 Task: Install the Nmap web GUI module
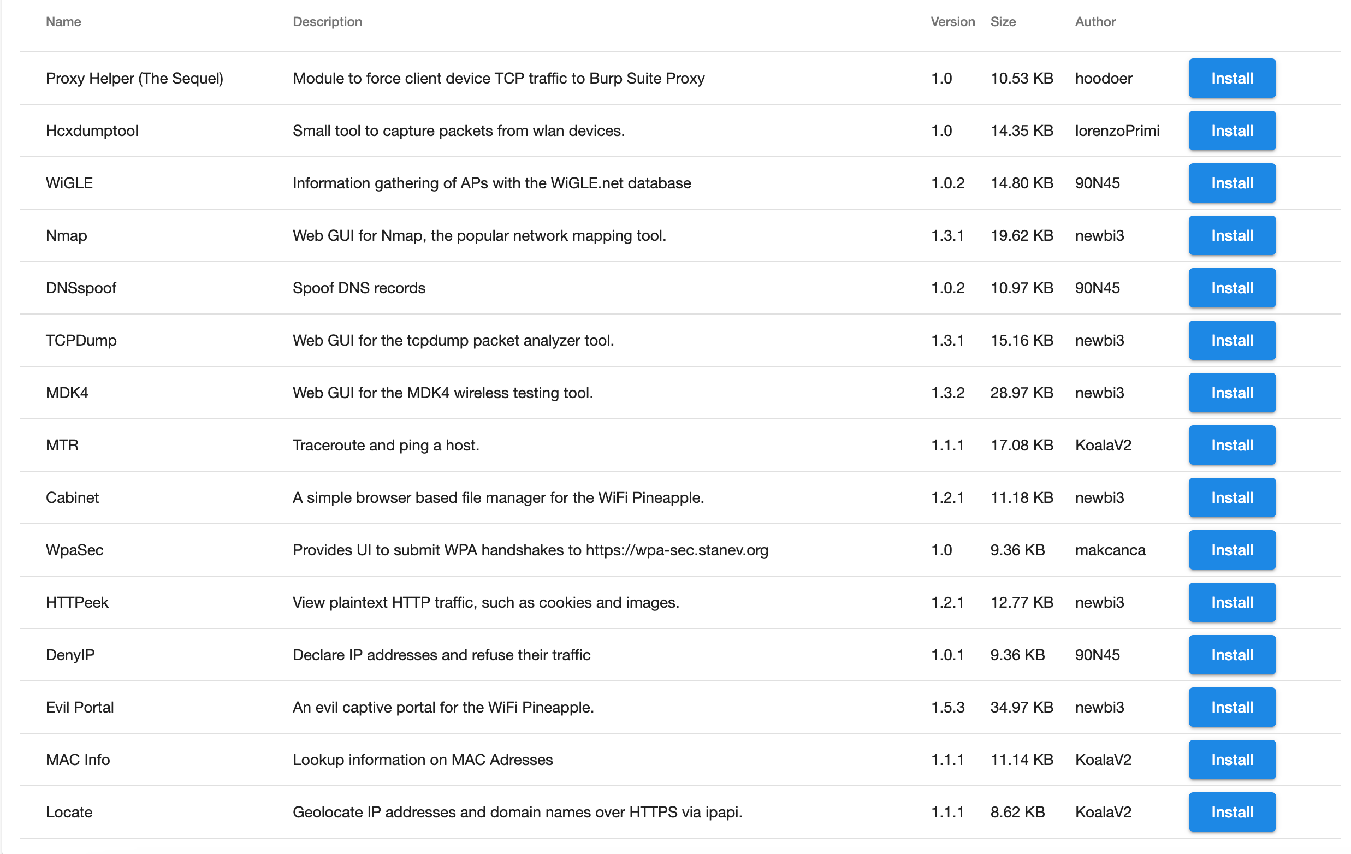(1231, 235)
